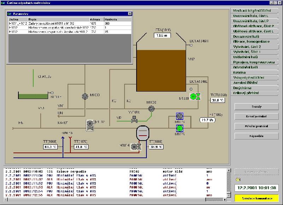The image size is (283, 205).
Task: Click the M1000 pump symbol
Action: [x=85, y=97]
